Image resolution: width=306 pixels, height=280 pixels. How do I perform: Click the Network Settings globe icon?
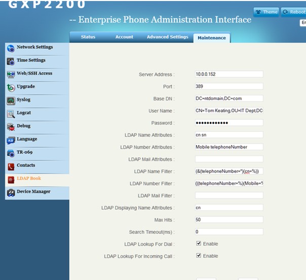point(11,49)
